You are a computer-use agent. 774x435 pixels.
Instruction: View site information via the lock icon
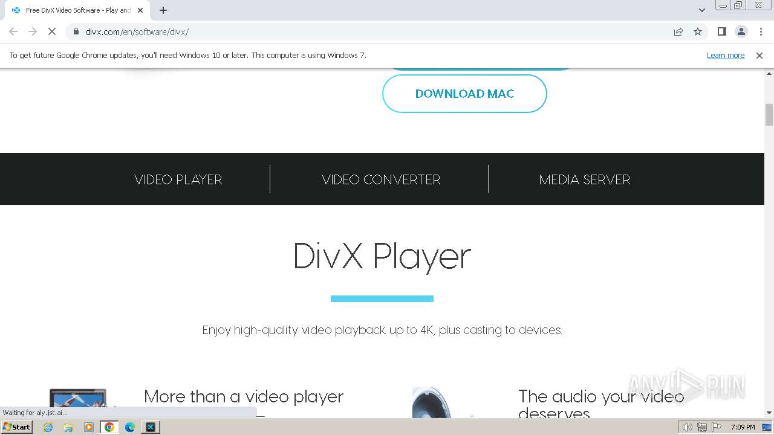(x=76, y=31)
